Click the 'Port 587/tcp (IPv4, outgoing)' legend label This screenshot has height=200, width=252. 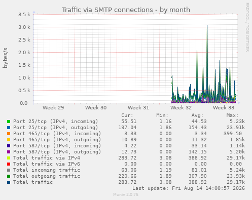(57, 152)
